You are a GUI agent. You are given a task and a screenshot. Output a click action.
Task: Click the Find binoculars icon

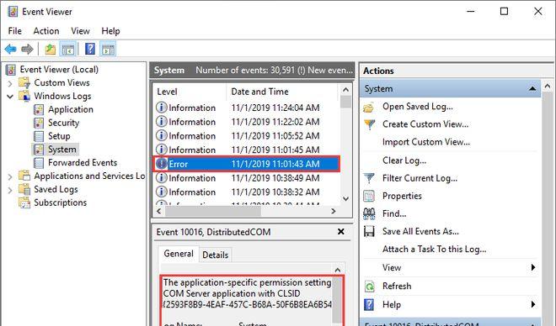[369, 213]
